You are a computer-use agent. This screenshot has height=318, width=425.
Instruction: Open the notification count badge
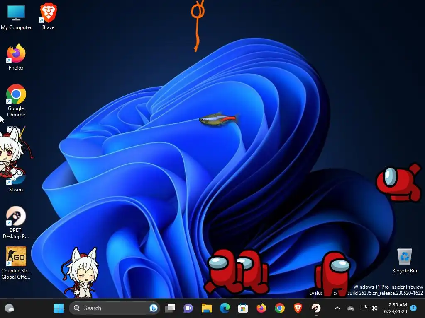tap(413, 308)
